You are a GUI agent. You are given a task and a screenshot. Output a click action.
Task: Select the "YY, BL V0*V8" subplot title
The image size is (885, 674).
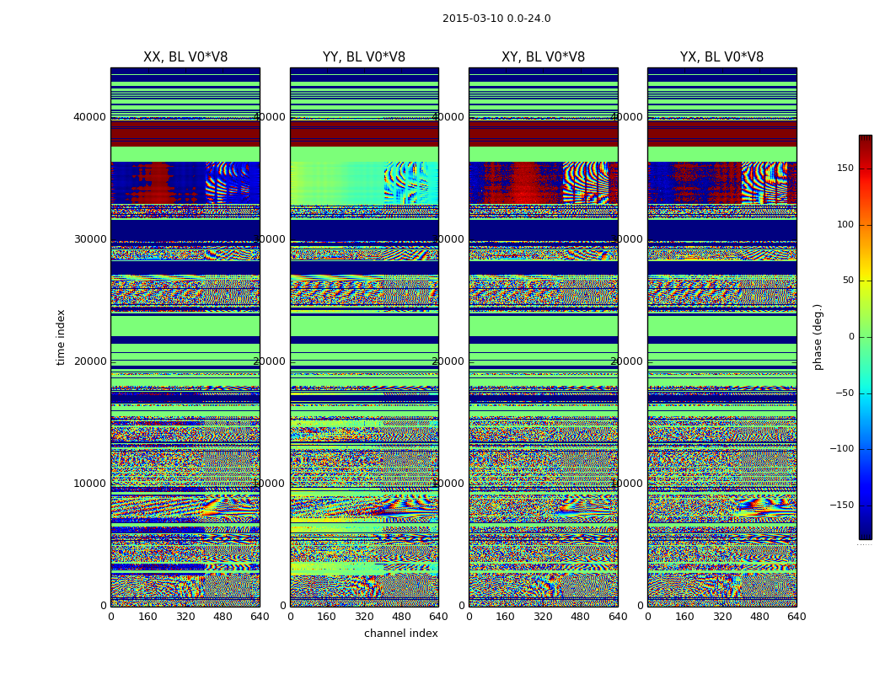pos(363,57)
